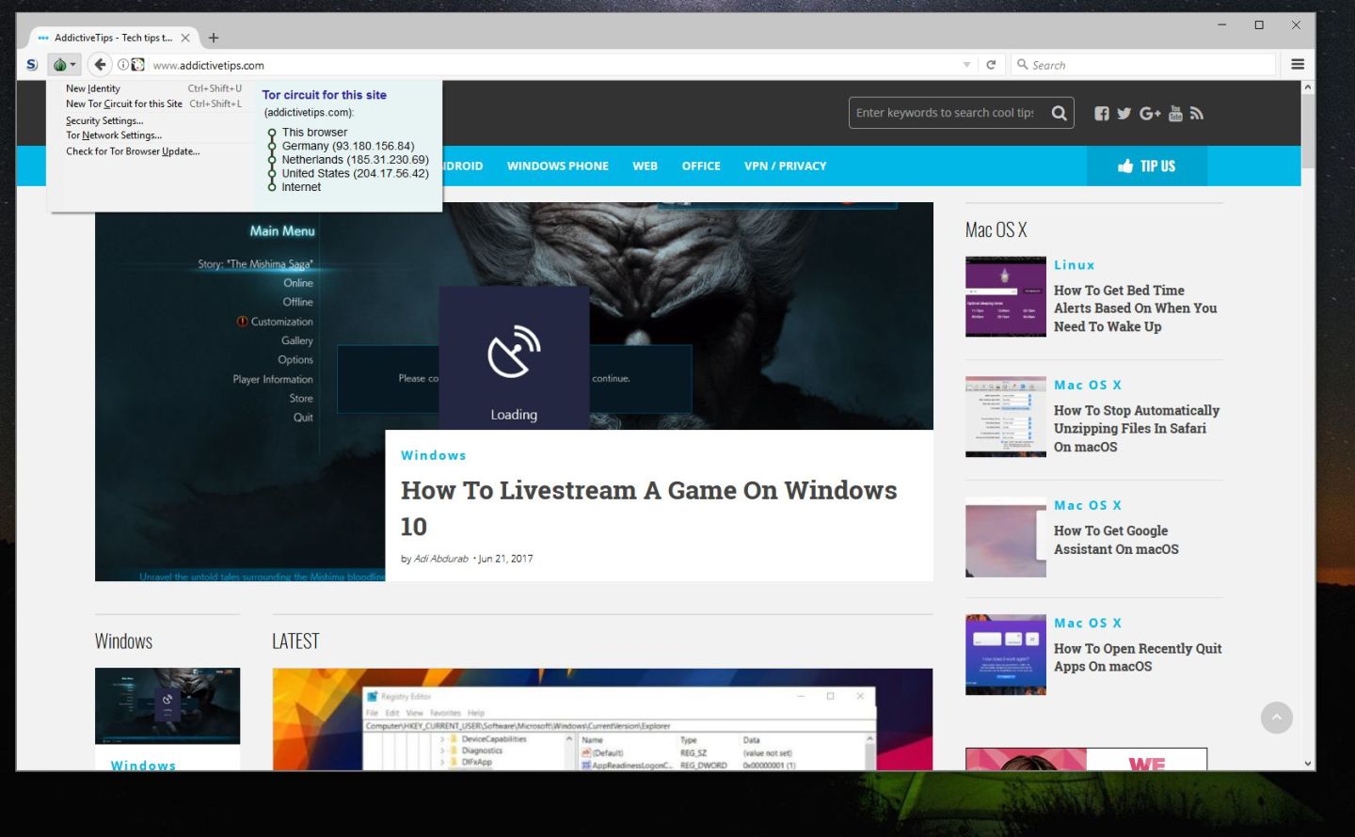Image resolution: width=1355 pixels, height=837 pixels.
Task: Click the LATEST section heading
Action: (295, 641)
